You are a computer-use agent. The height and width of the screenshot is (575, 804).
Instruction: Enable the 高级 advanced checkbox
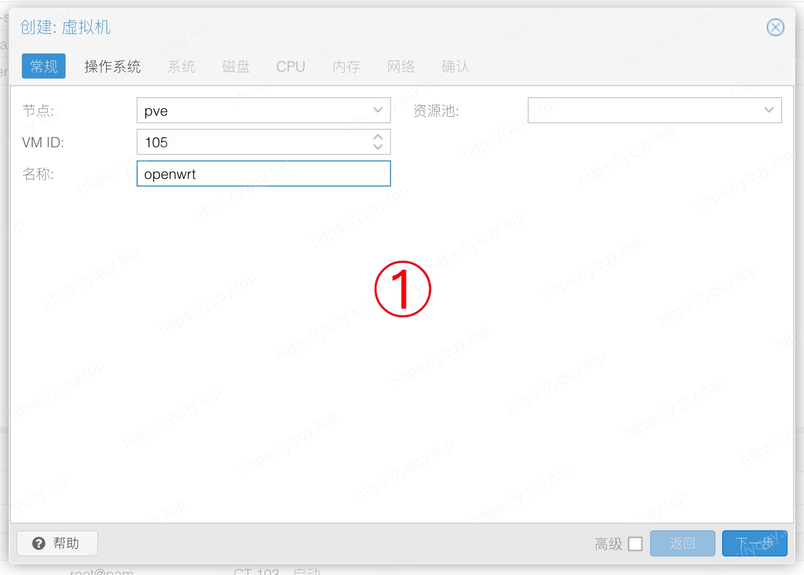(x=635, y=544)
